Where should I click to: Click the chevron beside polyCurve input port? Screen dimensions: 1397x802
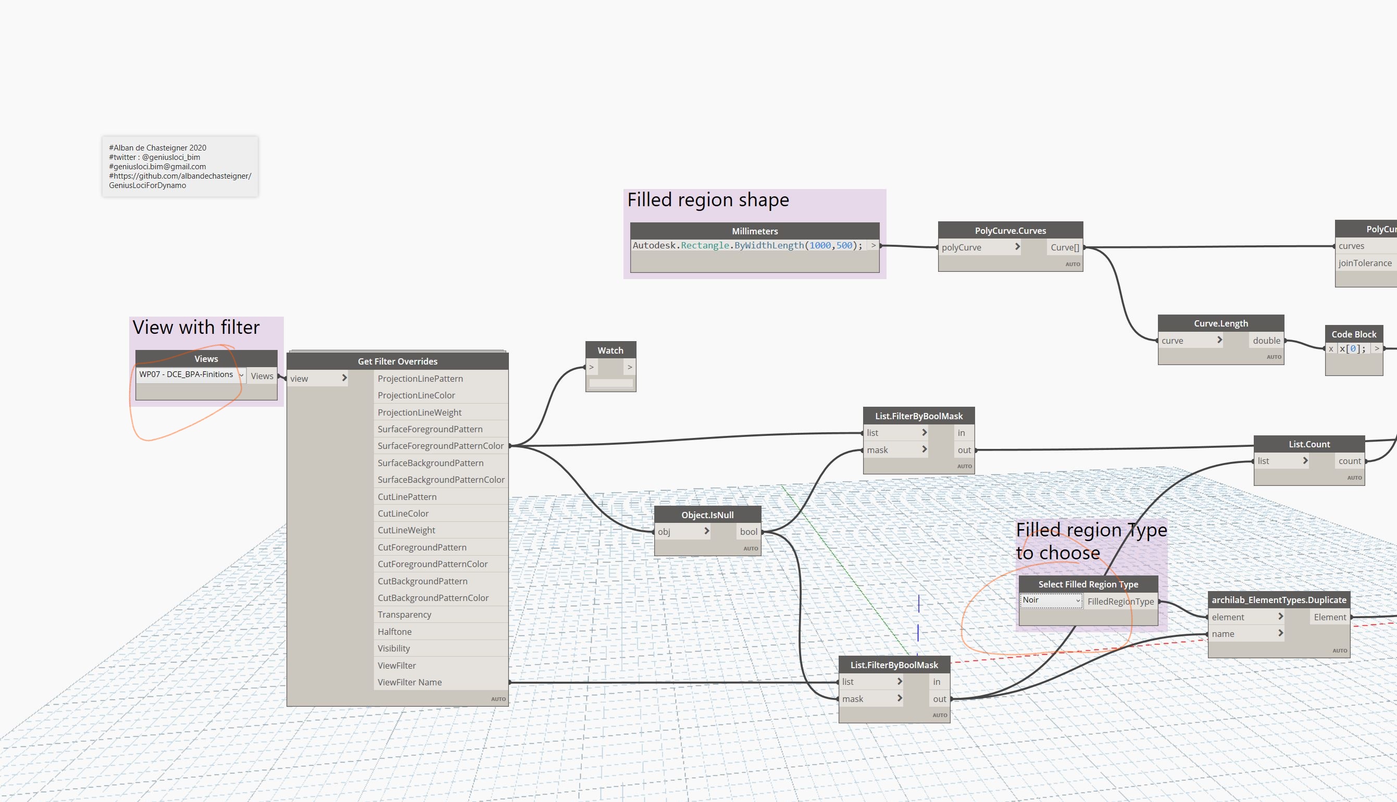point(1017,247)
